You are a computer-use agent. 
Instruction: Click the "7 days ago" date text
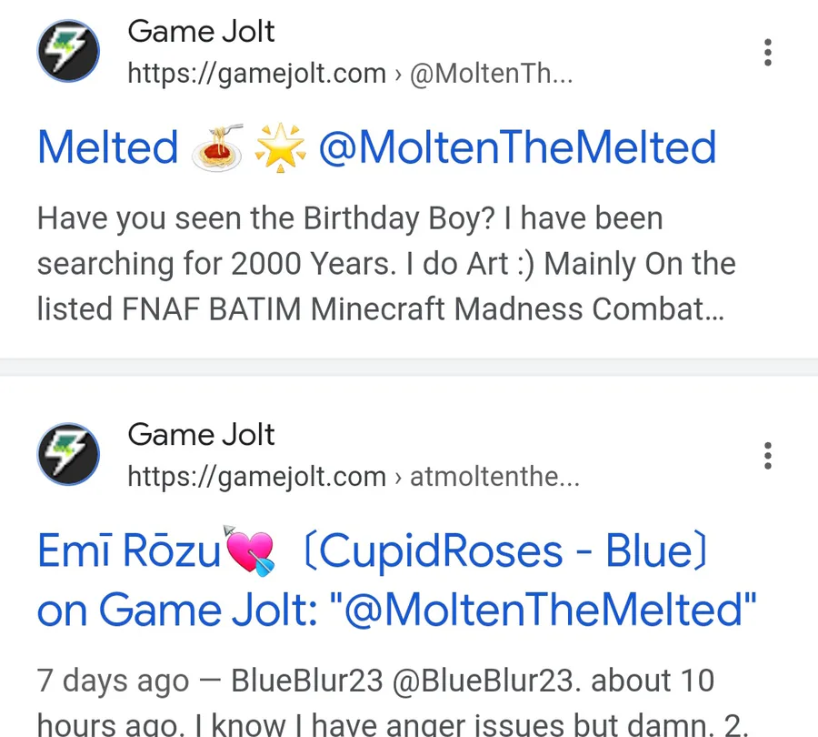pos(114,681)
